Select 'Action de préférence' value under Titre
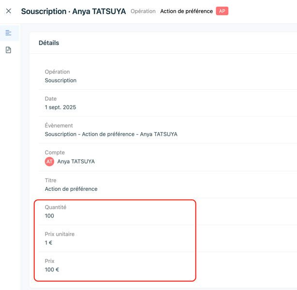297x290 pixels. pos(71,189)
